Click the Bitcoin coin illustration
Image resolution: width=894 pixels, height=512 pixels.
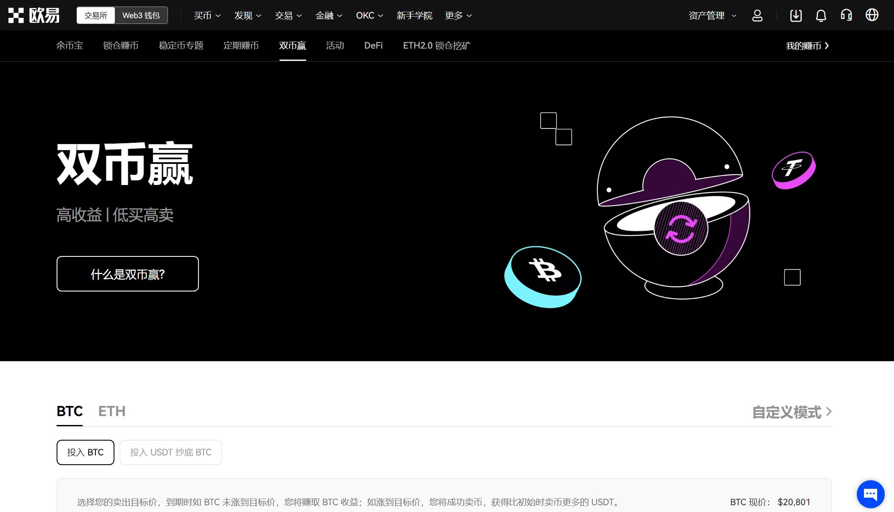click(543, 277)
